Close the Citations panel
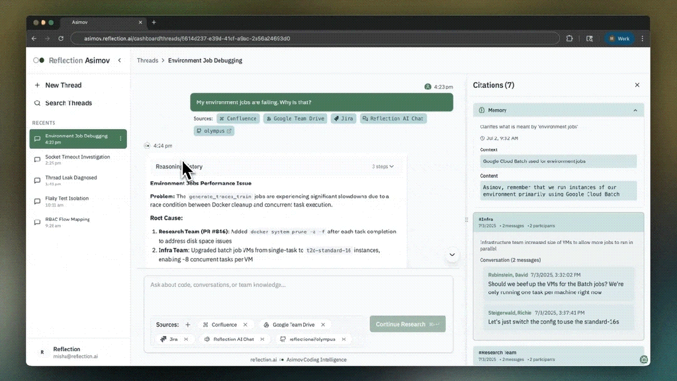Image resolution: width=677 pixels, height=381 pixels. (x=637, y=85)
